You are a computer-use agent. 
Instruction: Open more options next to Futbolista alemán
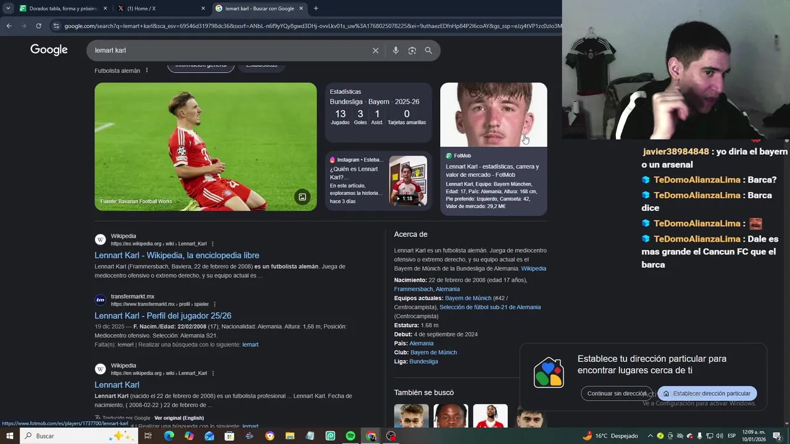pos(147,70)
